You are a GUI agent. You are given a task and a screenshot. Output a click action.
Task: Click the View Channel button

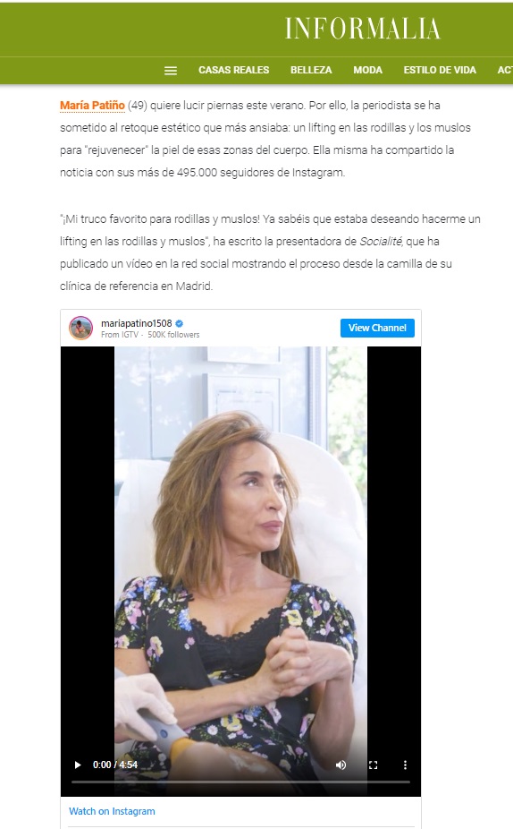(377, 328)
